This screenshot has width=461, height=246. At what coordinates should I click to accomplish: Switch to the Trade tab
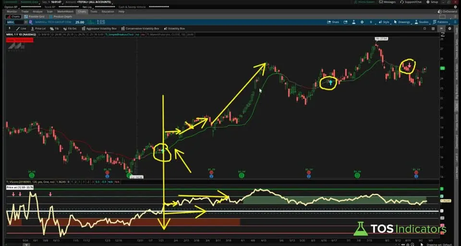point(24,12)
